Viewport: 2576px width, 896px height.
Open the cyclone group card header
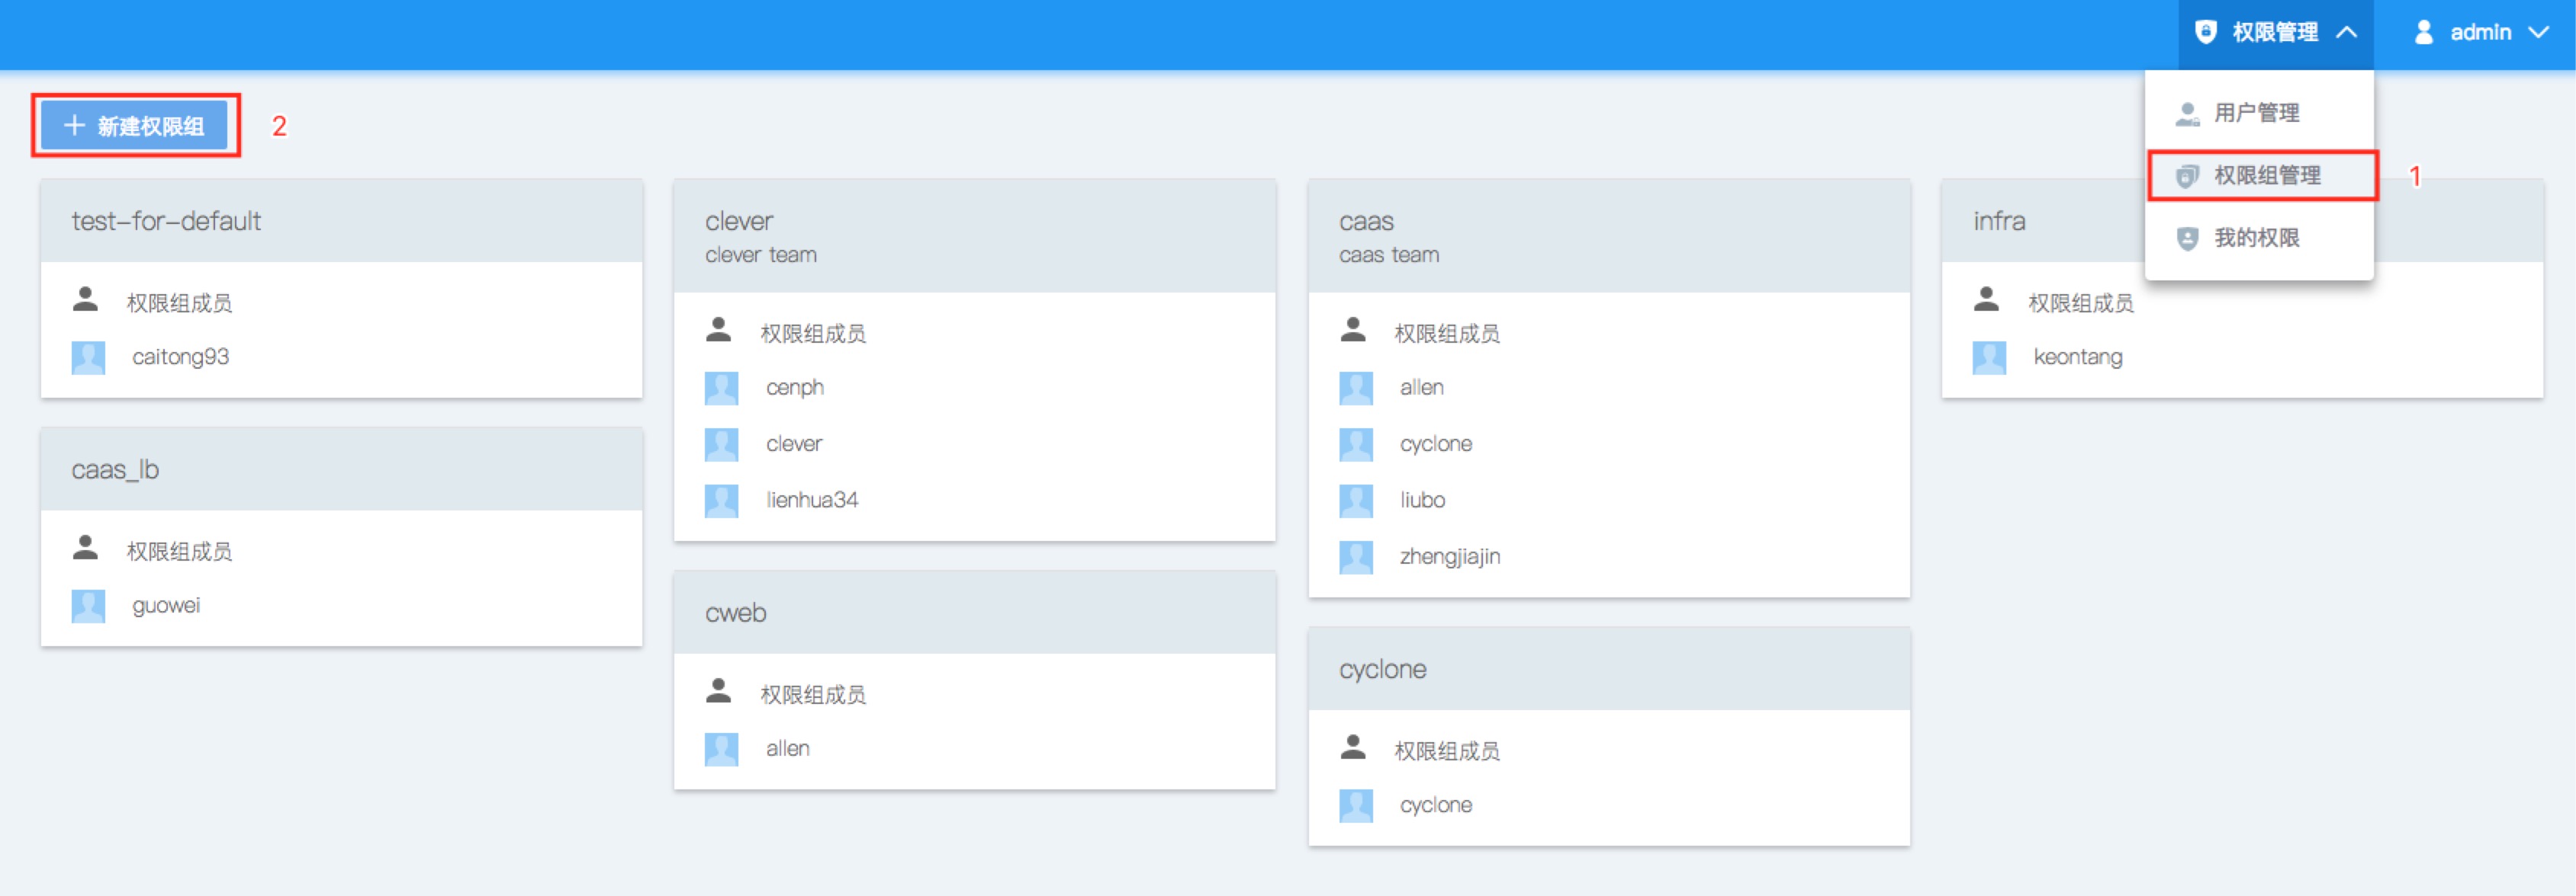[x=1608, y=669]
